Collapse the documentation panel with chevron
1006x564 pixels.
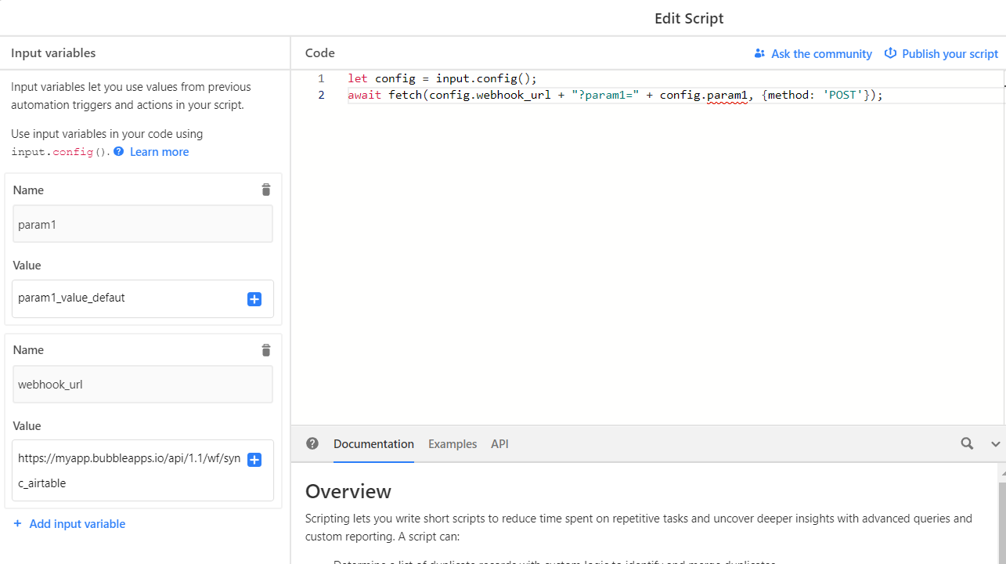996,444
